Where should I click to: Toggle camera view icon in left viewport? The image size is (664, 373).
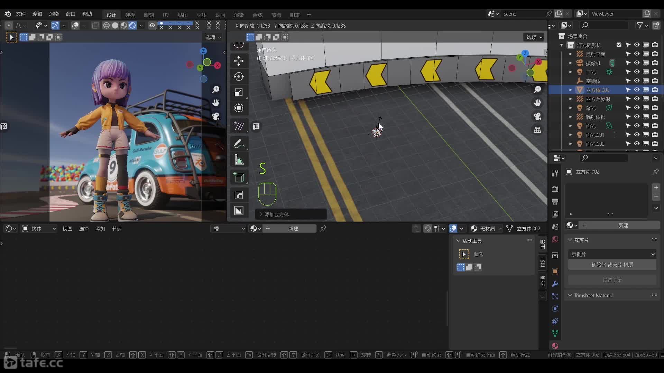click(x=216, y=116)
